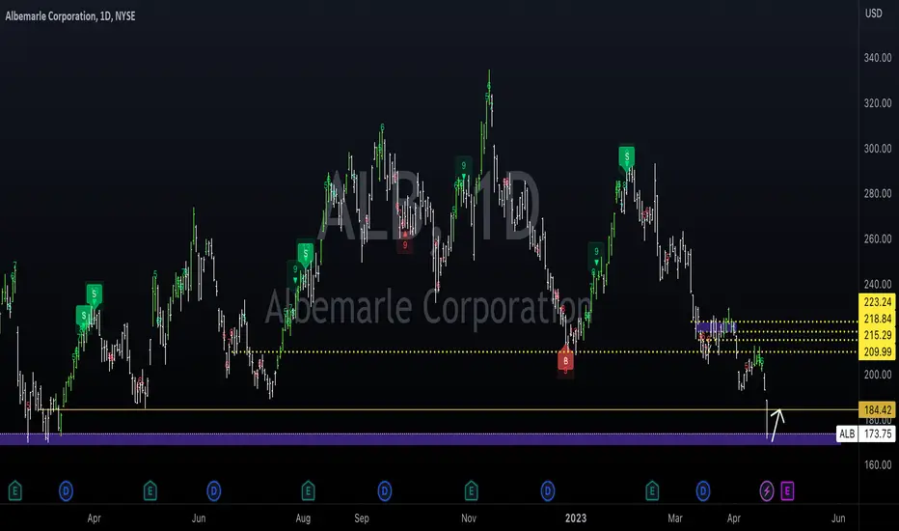Click the USD currency label

(873, 14)
